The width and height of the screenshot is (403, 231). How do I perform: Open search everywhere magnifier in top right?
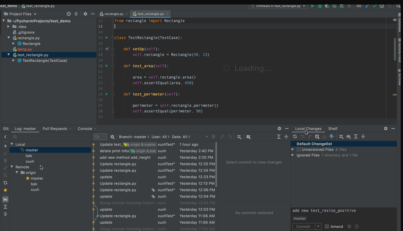tap(398, 6)
